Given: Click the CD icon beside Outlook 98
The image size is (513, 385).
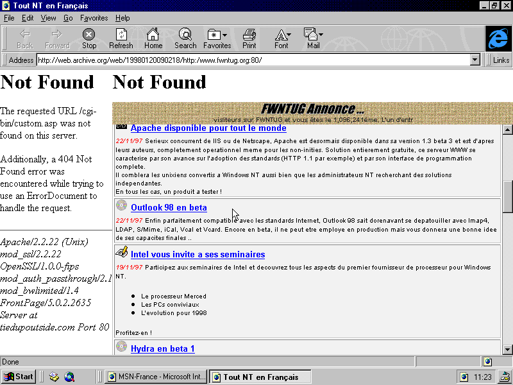Looking at the screenshot, I should (121, 205).
